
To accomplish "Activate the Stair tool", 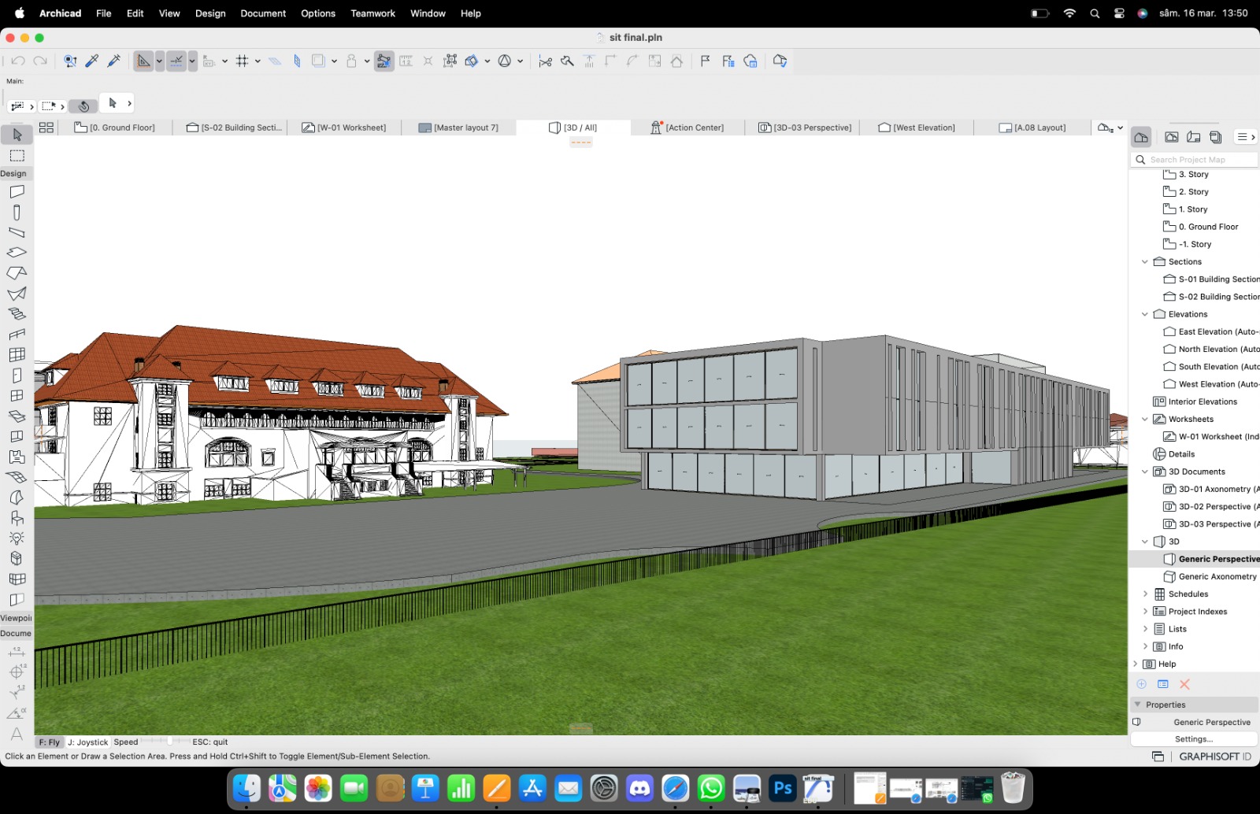I will coord(17,314).
